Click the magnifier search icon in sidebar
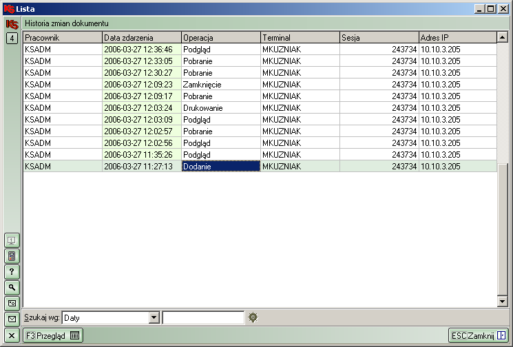Viewport: 513px width, 347px height. point(12,287)
